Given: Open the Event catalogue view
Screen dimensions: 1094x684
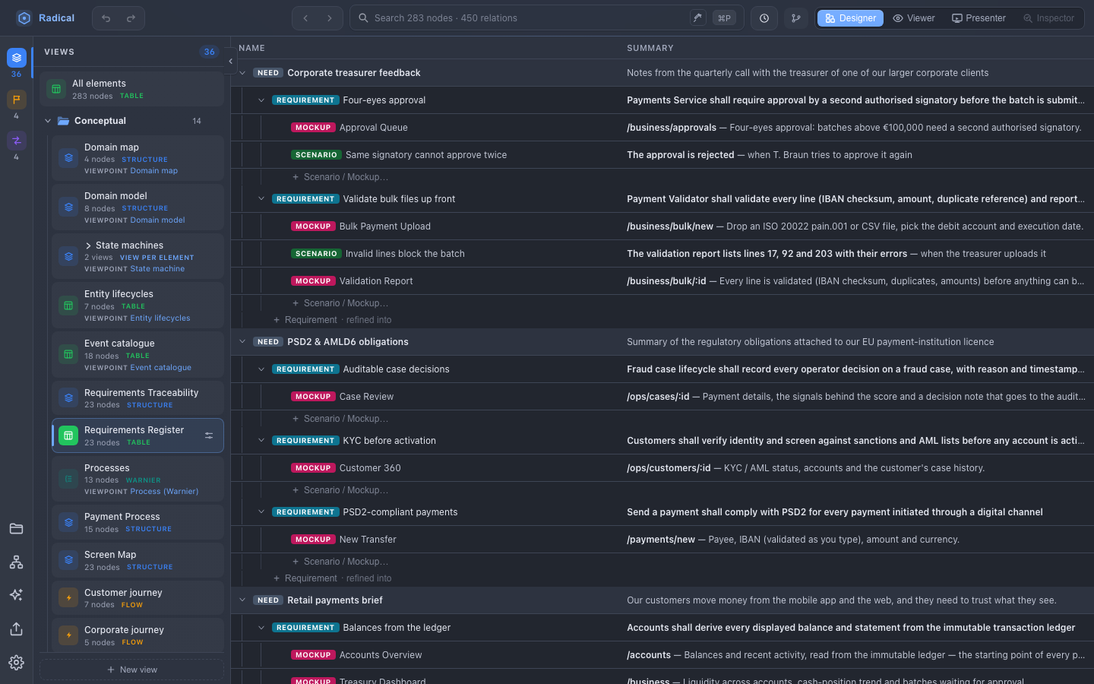Looking at the screenshot, I should point(138,355).
